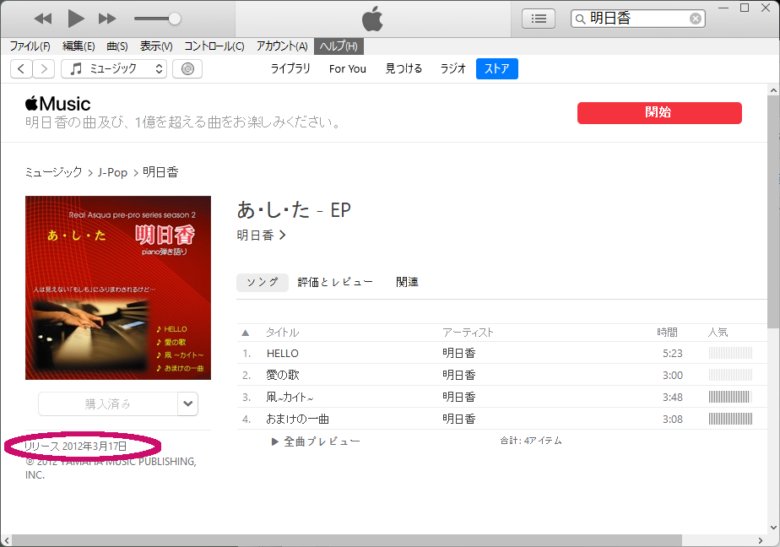
Task: Go back with the left arrow button
Action: [x=21, y=68]
